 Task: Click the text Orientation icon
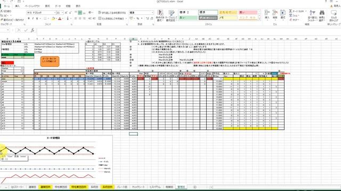[x=91, y=13]
